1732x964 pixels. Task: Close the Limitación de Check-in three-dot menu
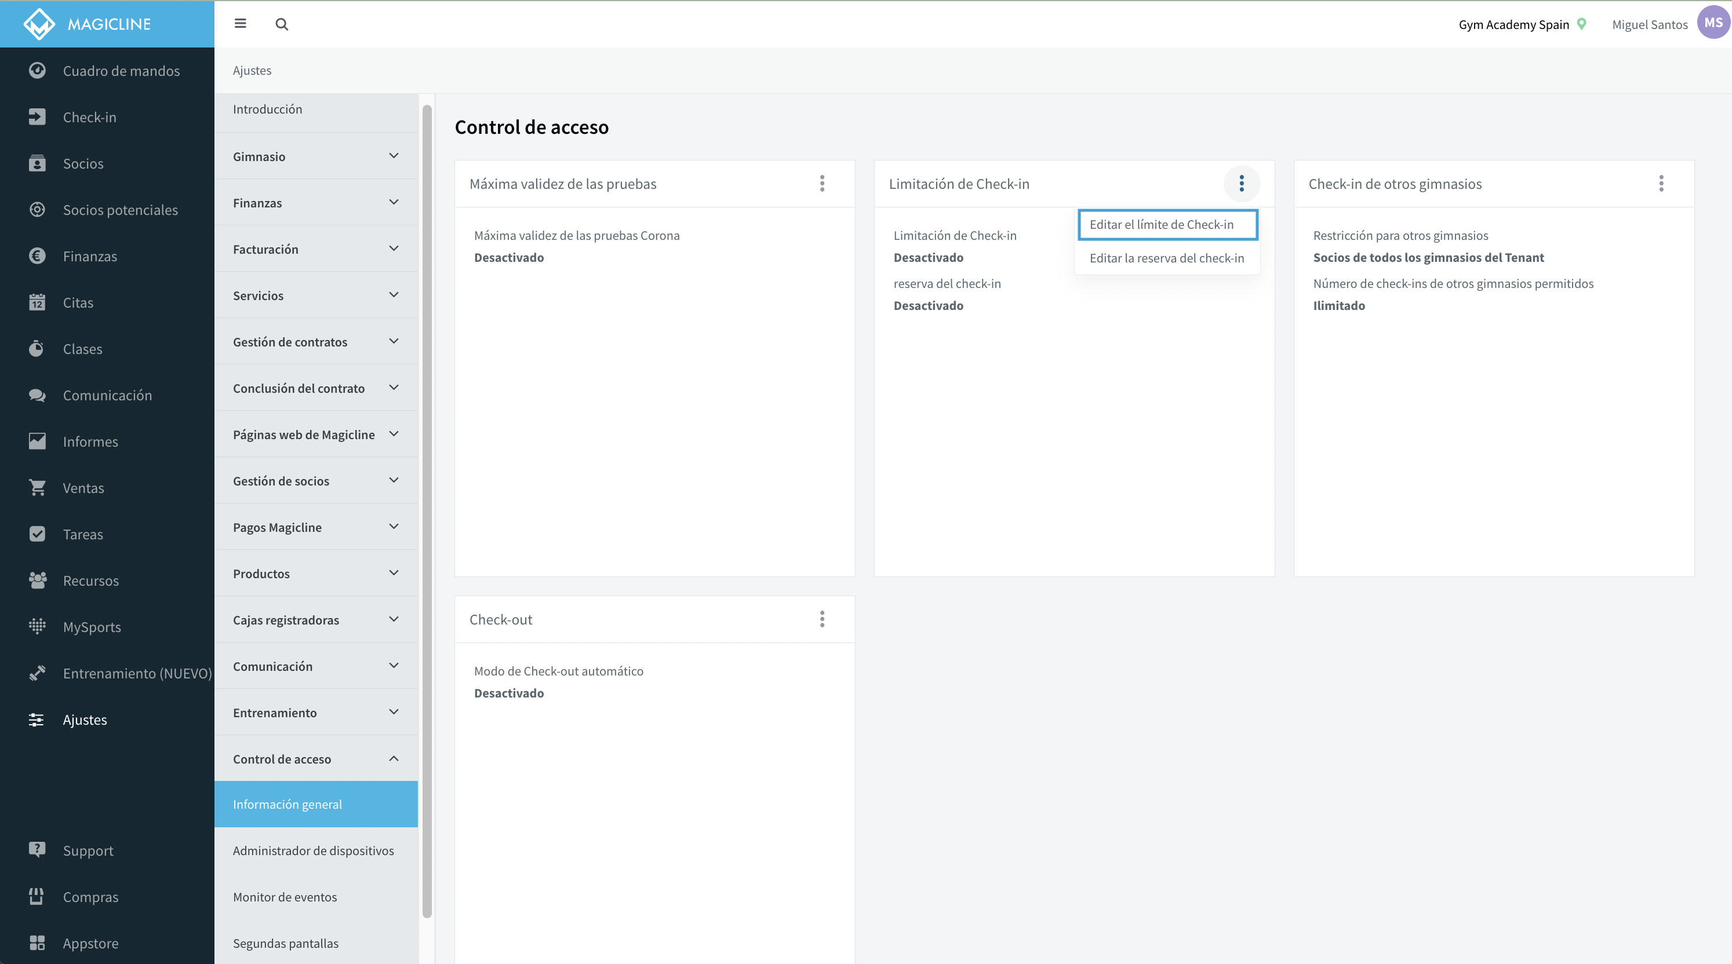[1241, 184]
